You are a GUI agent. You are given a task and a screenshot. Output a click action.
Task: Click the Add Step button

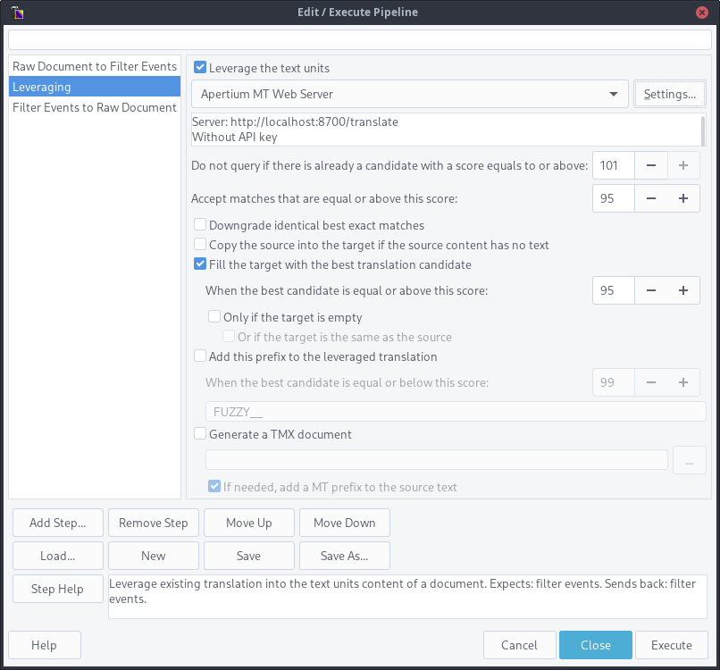click(x=58, y=523)
